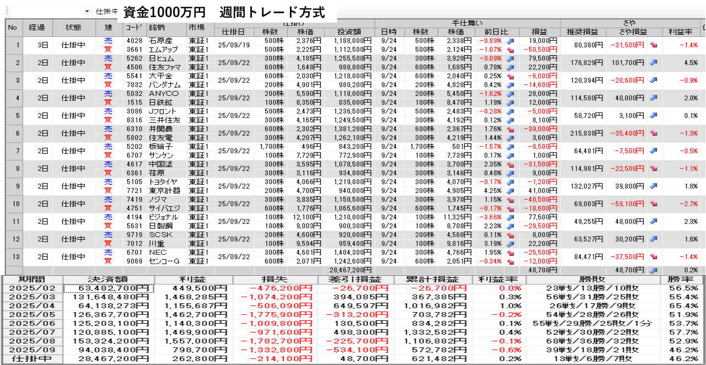Select the 2025/08 period row
The image size is (706, 365).
pyautogui.click(x=32, y=341)
